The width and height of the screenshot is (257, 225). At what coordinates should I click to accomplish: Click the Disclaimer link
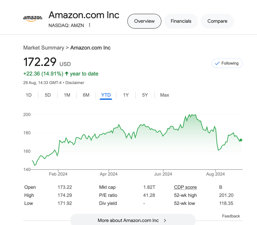(x=75, y=83)
